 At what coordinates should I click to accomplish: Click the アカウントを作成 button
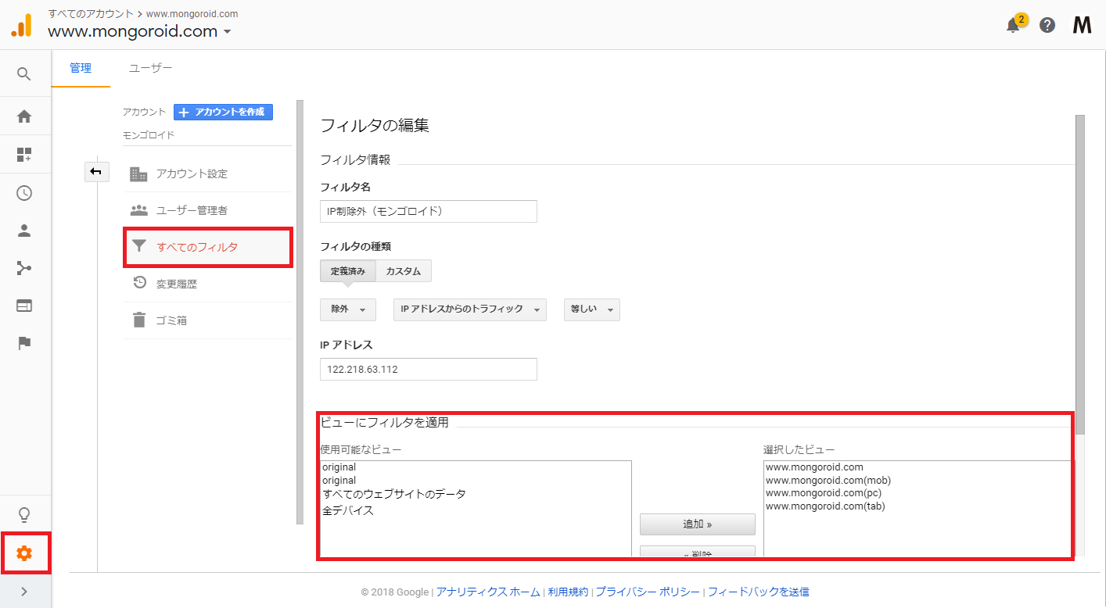(x=223, y=112)
